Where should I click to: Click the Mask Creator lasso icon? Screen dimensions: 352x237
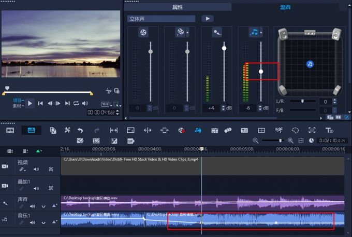(x=295, y=130)
